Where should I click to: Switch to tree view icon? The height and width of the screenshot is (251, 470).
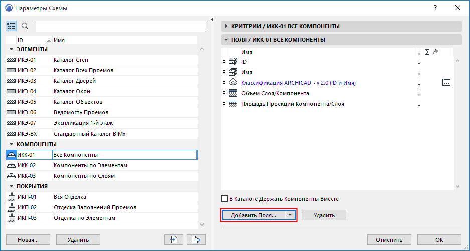click(11, 27)
